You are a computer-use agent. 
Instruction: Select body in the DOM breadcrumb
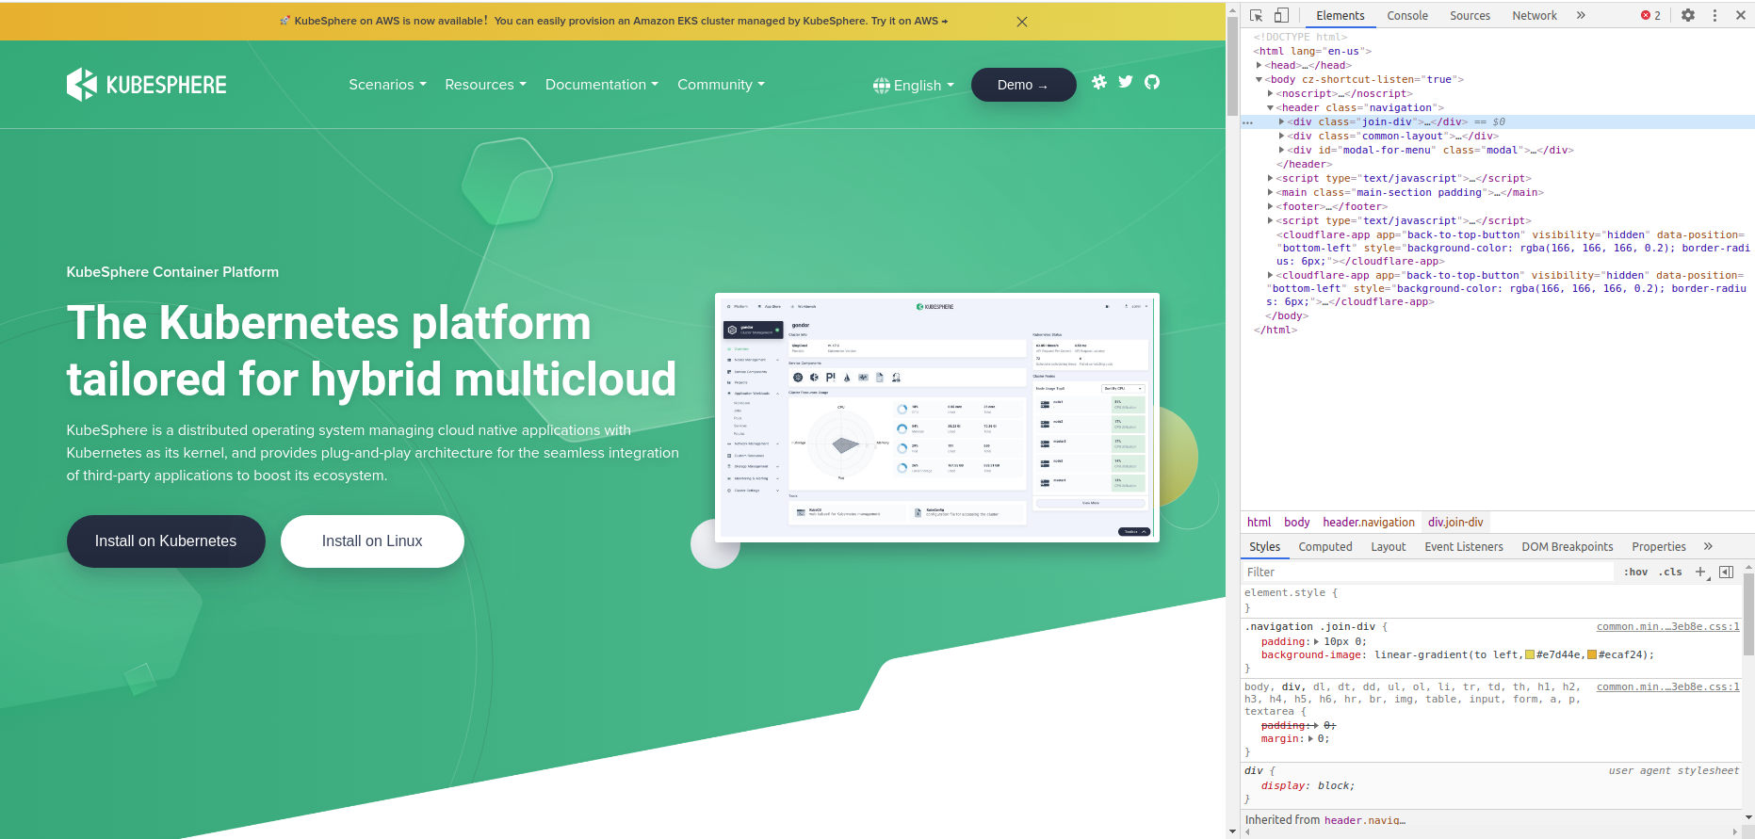1296,523
